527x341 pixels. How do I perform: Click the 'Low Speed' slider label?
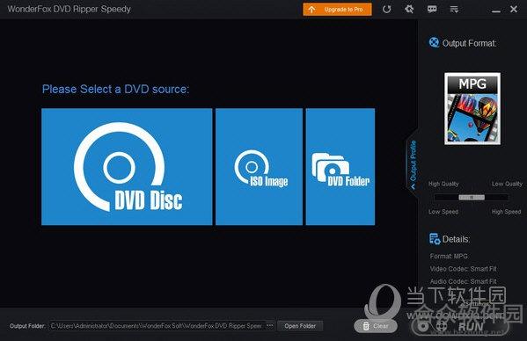(443, 212)
